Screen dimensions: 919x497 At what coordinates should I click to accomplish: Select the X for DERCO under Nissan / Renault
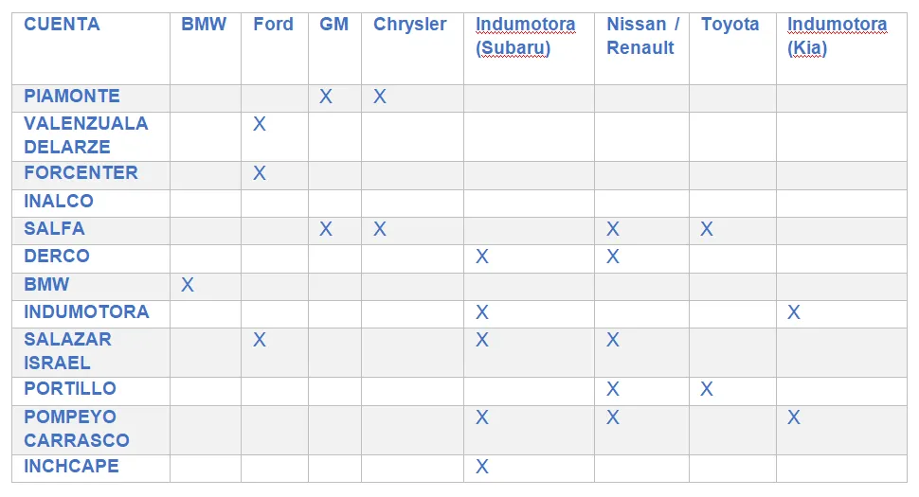[x=613, y=257]
